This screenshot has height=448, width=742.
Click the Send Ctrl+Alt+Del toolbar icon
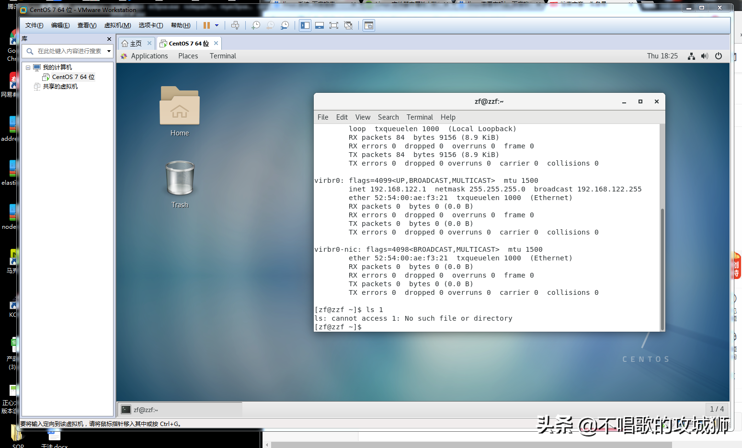click(x=235, y=25)
